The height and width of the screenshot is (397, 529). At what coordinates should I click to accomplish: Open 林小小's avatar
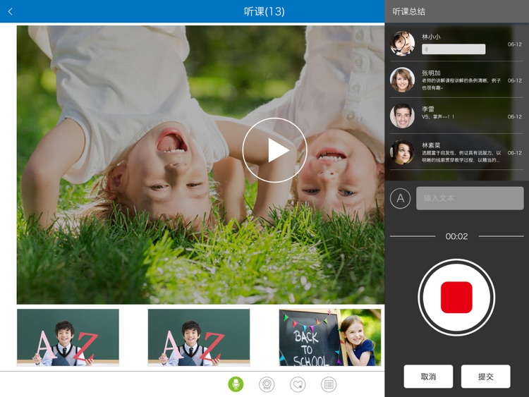402,44
